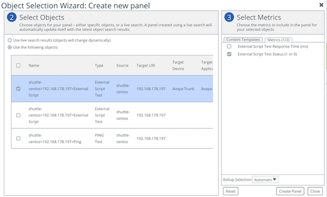Sort table by Name column header
The image size is (327, 197).
click(34, 65)
